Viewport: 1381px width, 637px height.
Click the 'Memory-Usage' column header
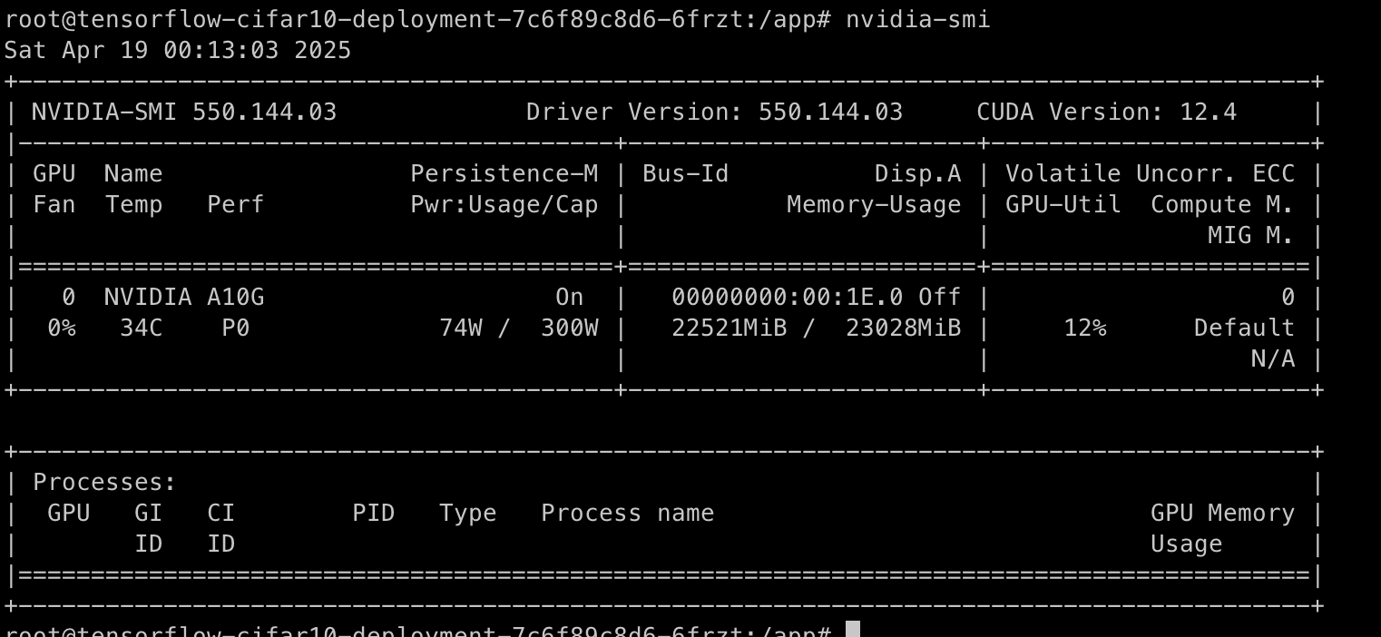pyautogui.click(x=874, y=204)
